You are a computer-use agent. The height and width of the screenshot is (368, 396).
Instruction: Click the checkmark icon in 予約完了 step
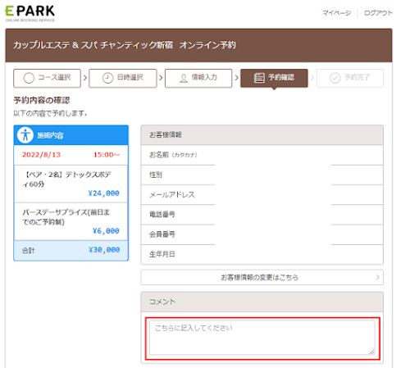coord(335,78)
